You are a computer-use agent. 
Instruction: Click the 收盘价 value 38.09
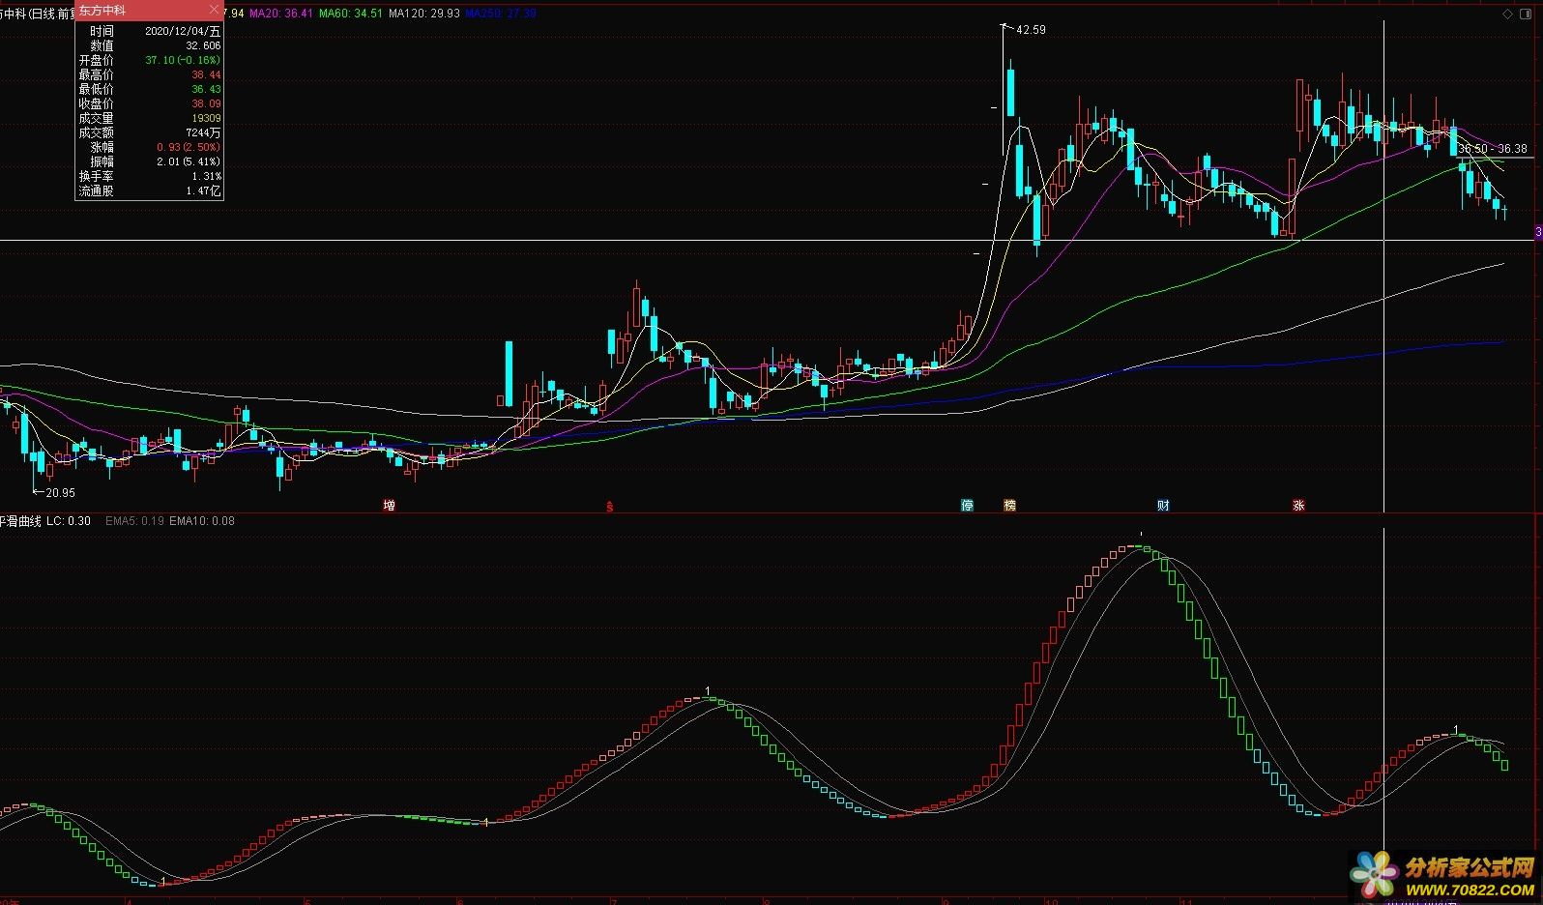tap(206, 103)
